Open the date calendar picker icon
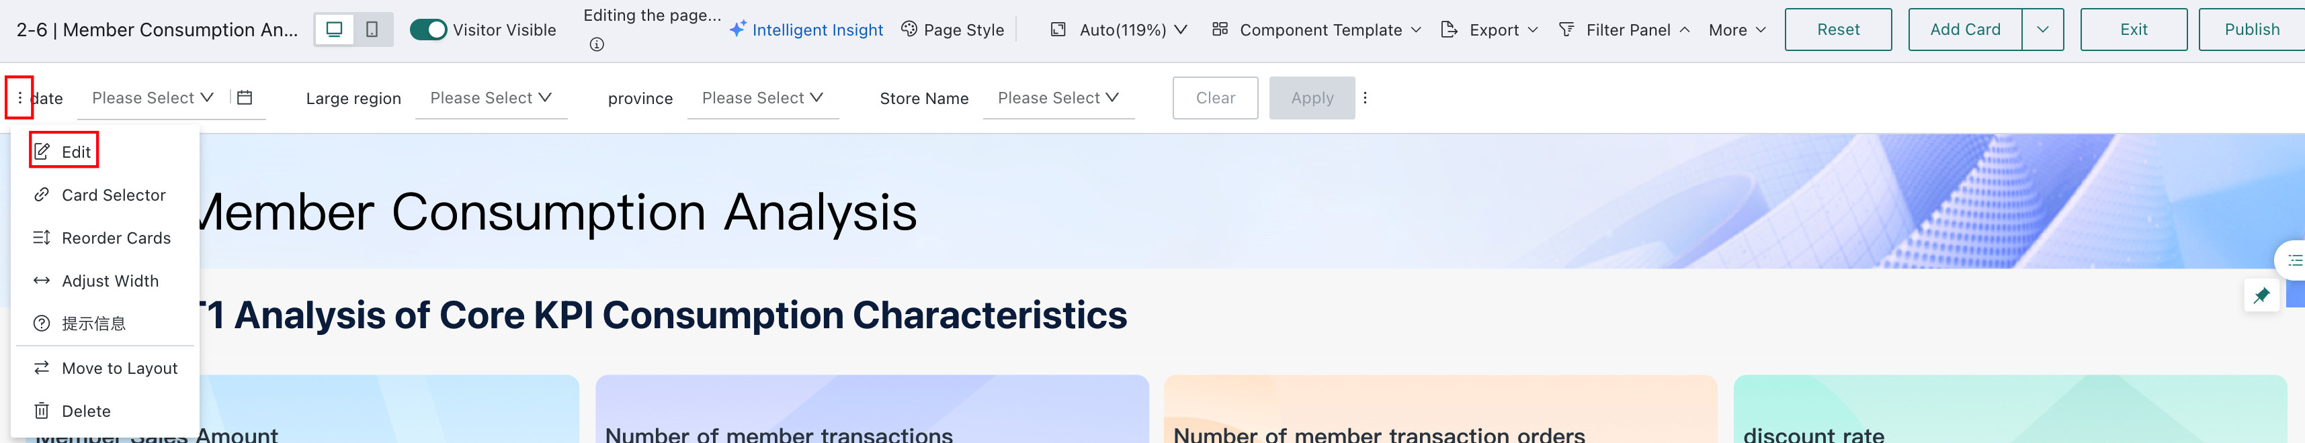 245,97
